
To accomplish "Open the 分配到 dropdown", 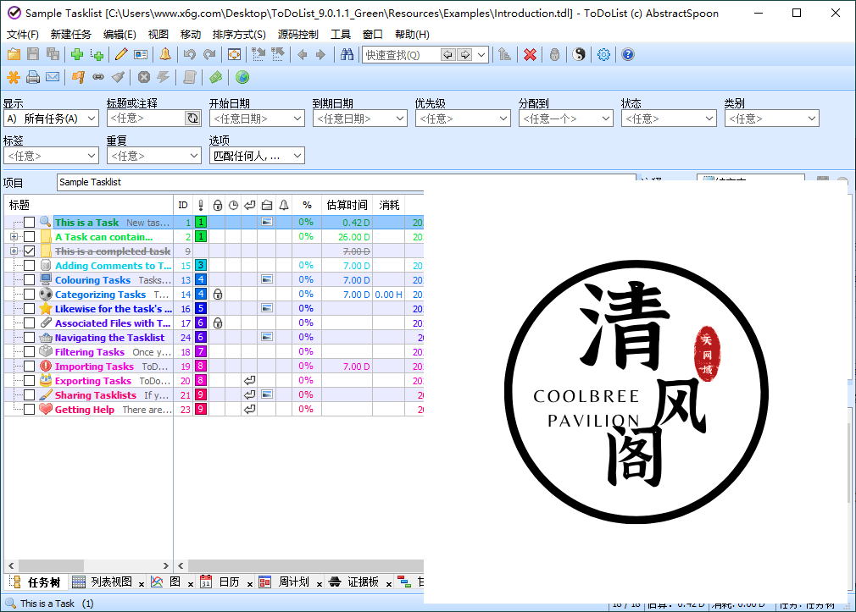I will tap(565, 119).
